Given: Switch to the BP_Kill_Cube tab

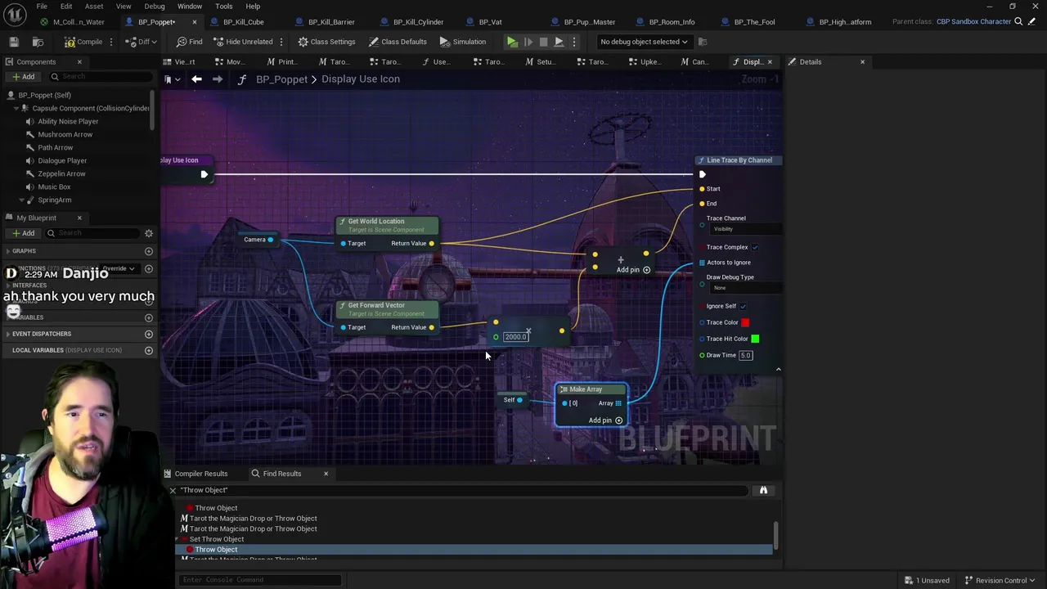Looking at the screenshot, I should (244, 22).
